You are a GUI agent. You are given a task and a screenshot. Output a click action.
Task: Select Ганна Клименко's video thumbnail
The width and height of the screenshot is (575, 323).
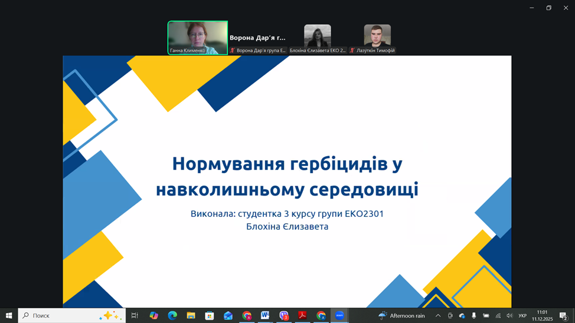click(x=197, y=38)
